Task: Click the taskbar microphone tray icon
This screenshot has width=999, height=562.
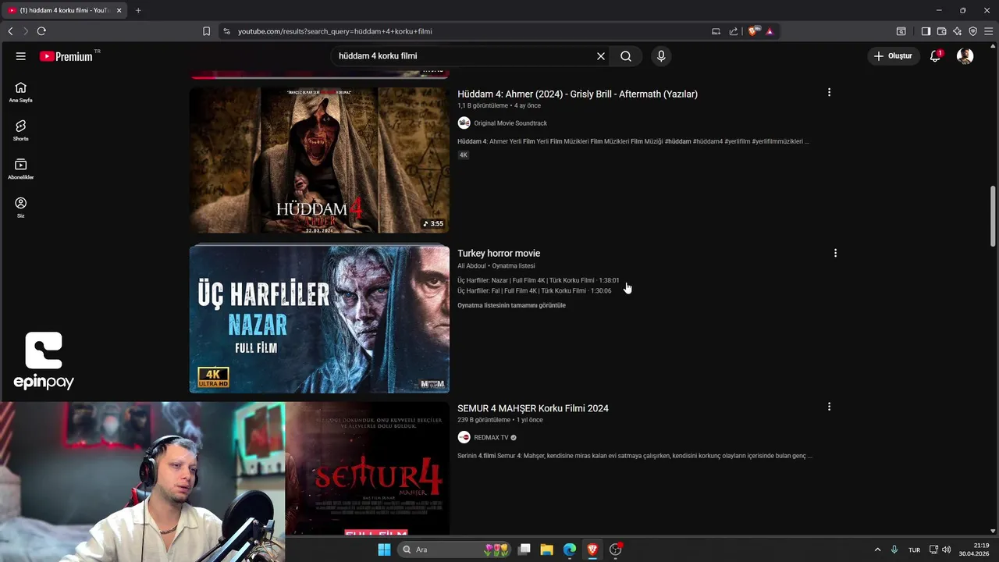Action: tap(894, 550)
